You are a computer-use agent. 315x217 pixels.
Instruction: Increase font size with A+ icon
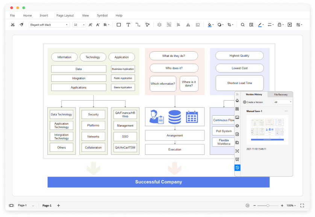(90, 24)
